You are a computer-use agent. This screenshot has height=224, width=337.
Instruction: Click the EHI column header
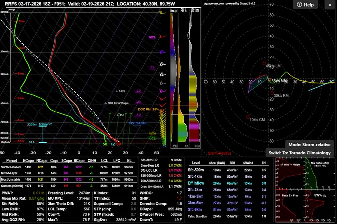click(x=264, y=163)
